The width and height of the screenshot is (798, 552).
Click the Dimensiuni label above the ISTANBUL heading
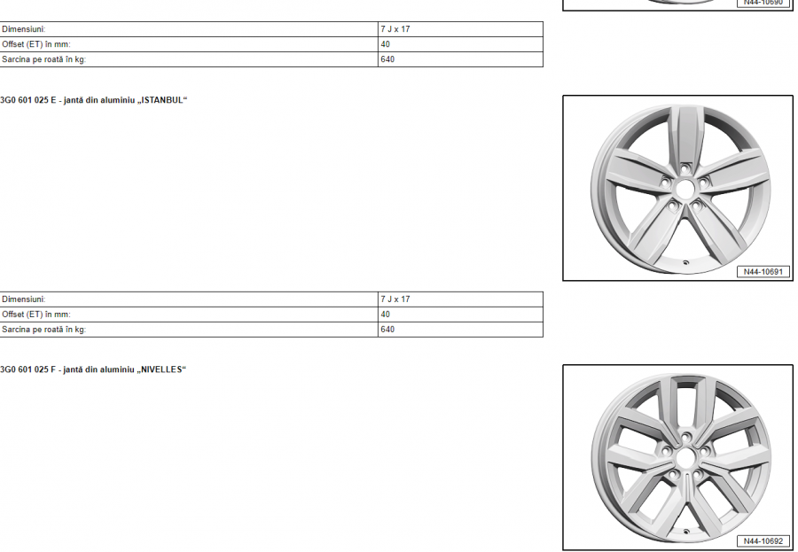coord(24,29)
